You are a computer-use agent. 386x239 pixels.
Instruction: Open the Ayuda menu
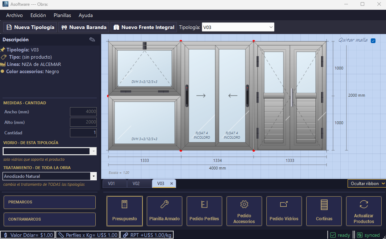86,15
